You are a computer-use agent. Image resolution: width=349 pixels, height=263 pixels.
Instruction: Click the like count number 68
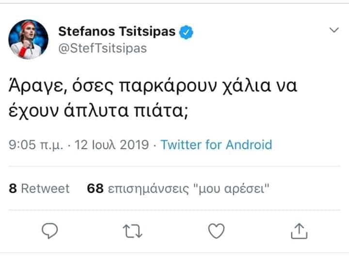click(x=95, y=188)
